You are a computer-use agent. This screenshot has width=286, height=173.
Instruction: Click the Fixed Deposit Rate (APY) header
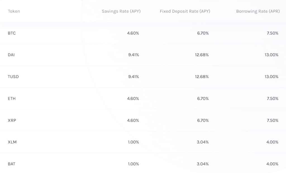click(x=185, y=11)
